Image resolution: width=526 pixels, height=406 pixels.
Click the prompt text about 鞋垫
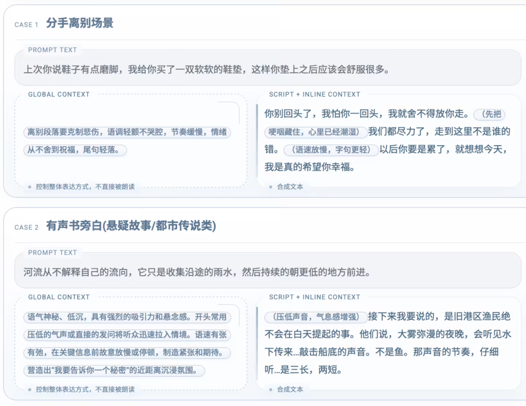(206, 69)
